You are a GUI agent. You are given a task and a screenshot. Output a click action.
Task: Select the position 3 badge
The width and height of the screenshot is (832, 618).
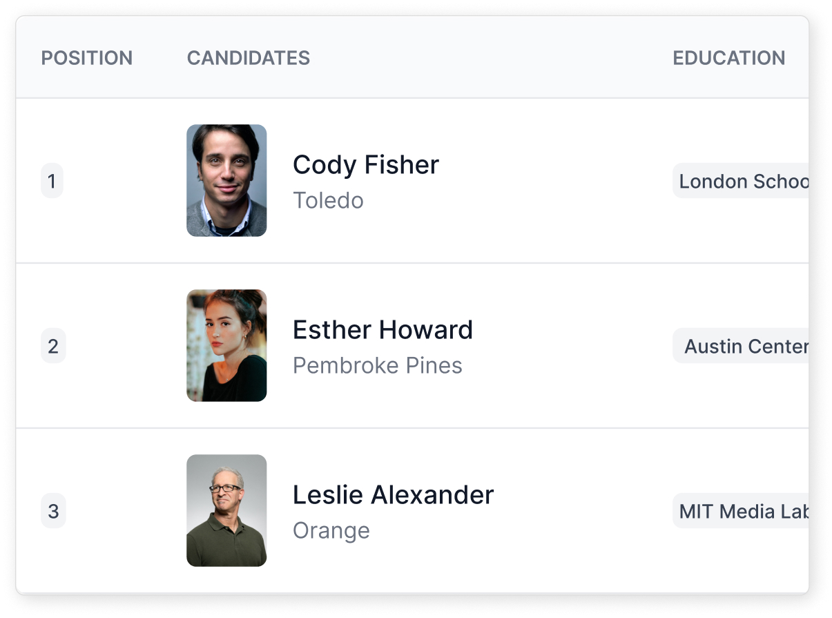pos(53,511)
